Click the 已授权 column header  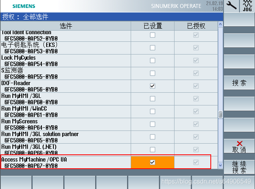click(196, 26)
